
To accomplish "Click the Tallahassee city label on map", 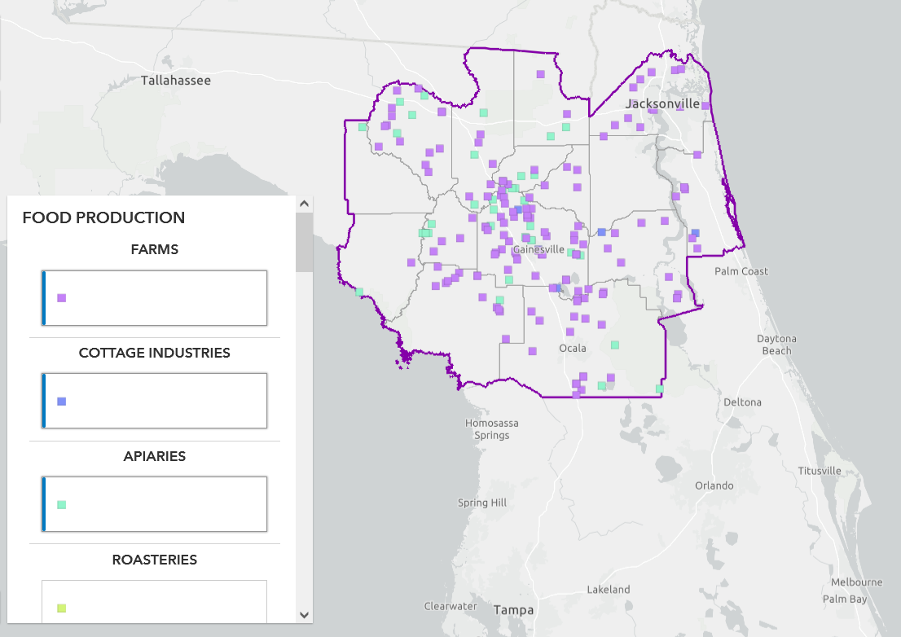I will click(x=175, y=81).
